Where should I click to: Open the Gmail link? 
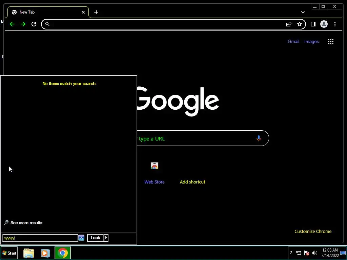pyautogui.click(x=293, y=41)
